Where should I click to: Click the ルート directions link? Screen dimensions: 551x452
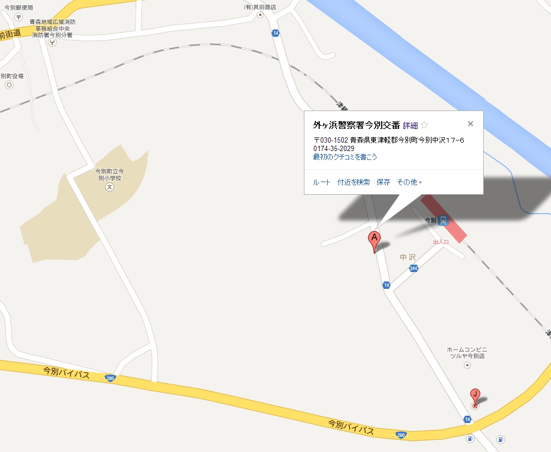click(322, 182)
